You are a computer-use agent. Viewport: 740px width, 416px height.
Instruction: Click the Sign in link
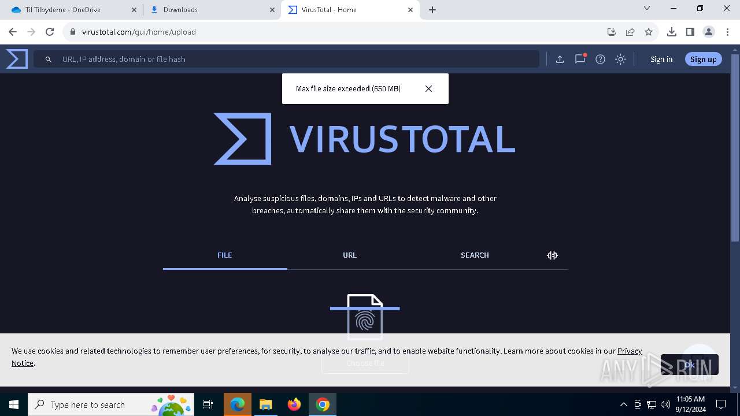point(661,59)
